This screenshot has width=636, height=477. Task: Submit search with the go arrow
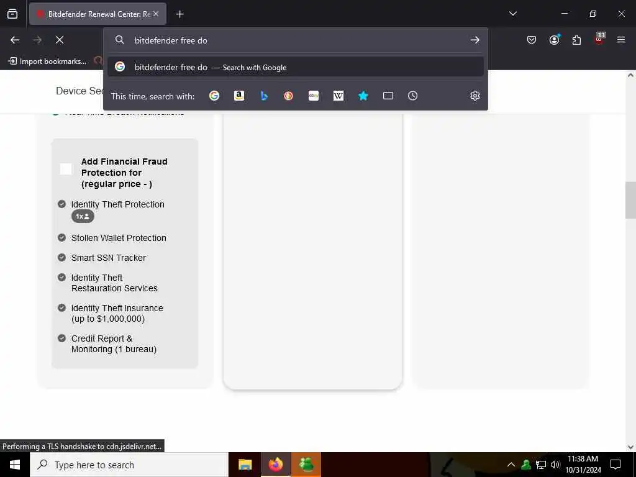pyautogui.click(x=475, y=40)
